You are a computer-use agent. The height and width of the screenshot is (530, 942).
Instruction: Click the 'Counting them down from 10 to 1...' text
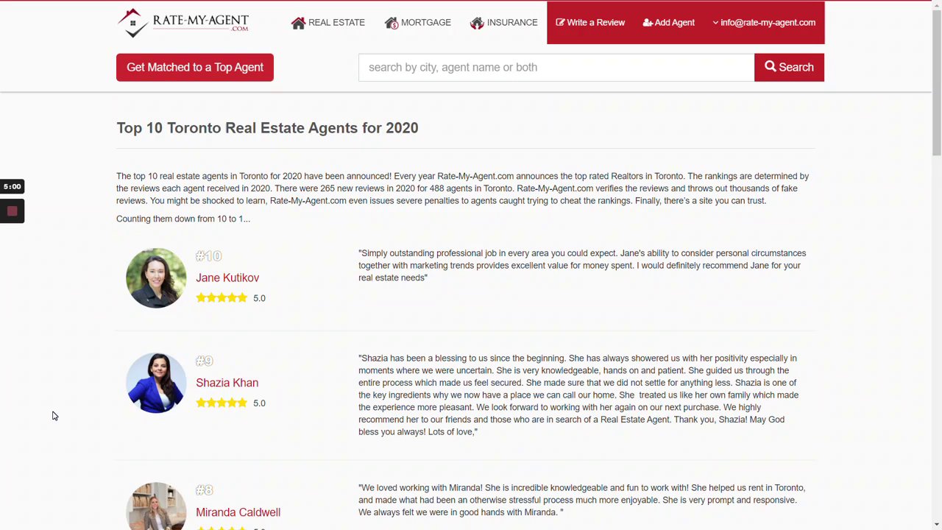click(x=183, y=219)
